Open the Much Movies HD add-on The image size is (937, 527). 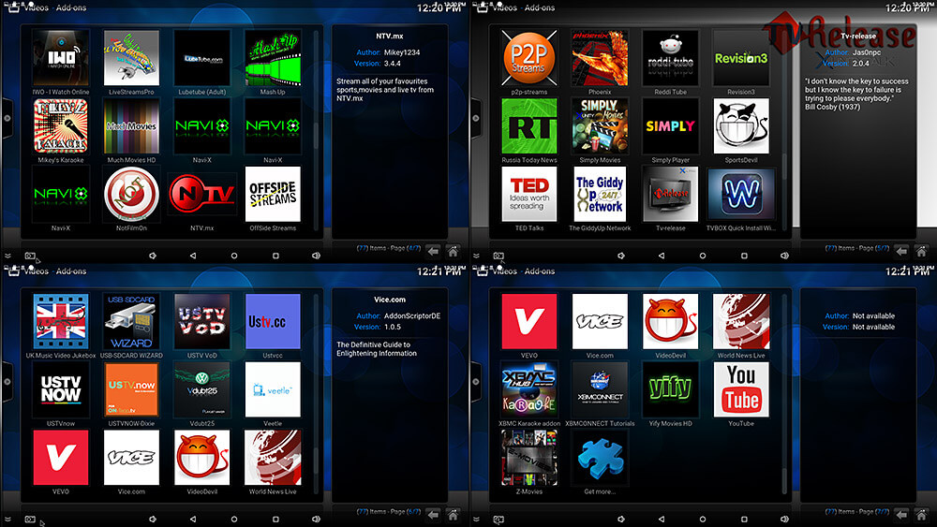tap(131, 126)
